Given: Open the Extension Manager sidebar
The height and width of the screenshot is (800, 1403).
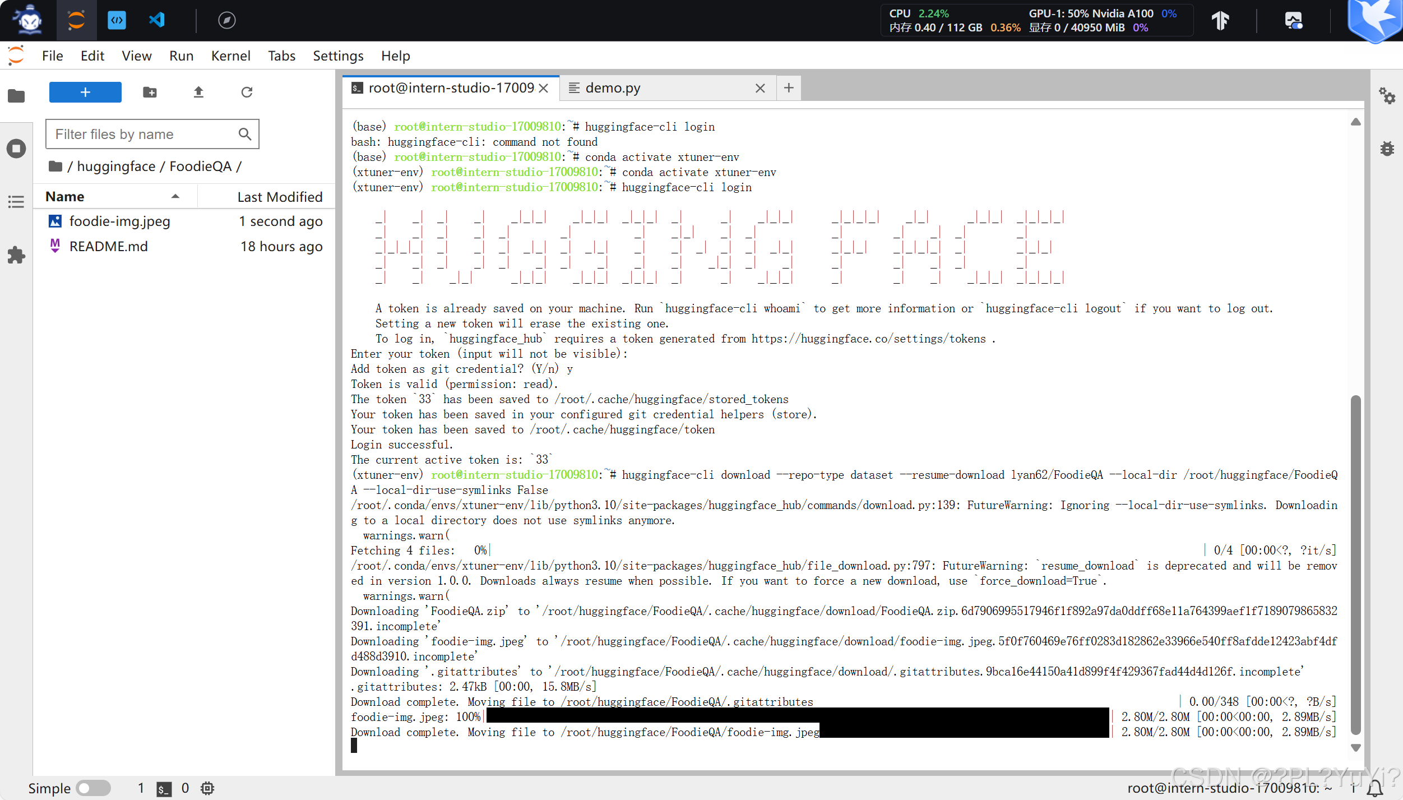Looking at the screenshot, I should point(16,256).
